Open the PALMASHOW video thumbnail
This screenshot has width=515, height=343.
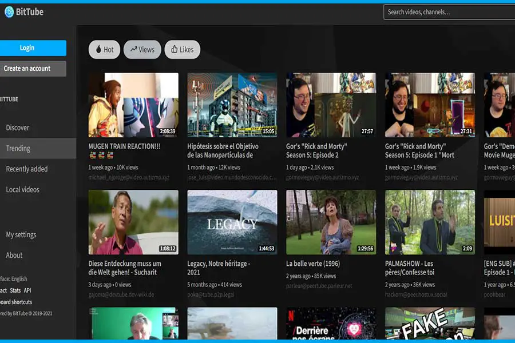(x=430, y=222)
